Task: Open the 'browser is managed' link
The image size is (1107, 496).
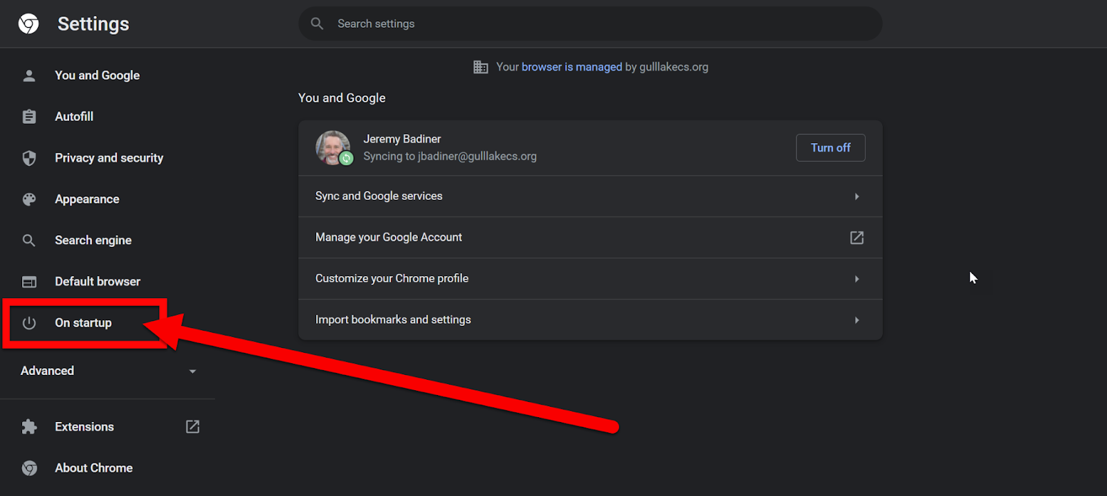Action: tap(571, 67)
